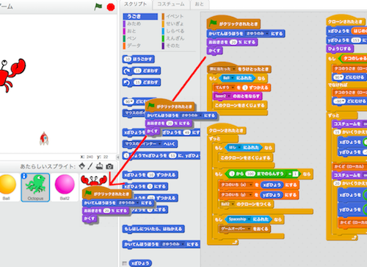Switch to the スクリプト tab
This screenshot has height=267, width=367.
pyautogui.click(x=135, y=4)
